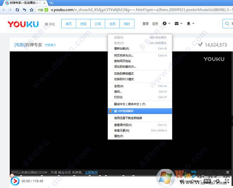This screenshot has width=233, height=188.
Task: Click the 注册 register link
Action: (x=155, y=23)
